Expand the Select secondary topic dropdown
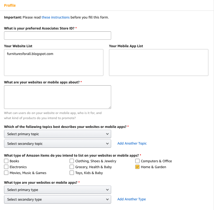 pos(58,143)
